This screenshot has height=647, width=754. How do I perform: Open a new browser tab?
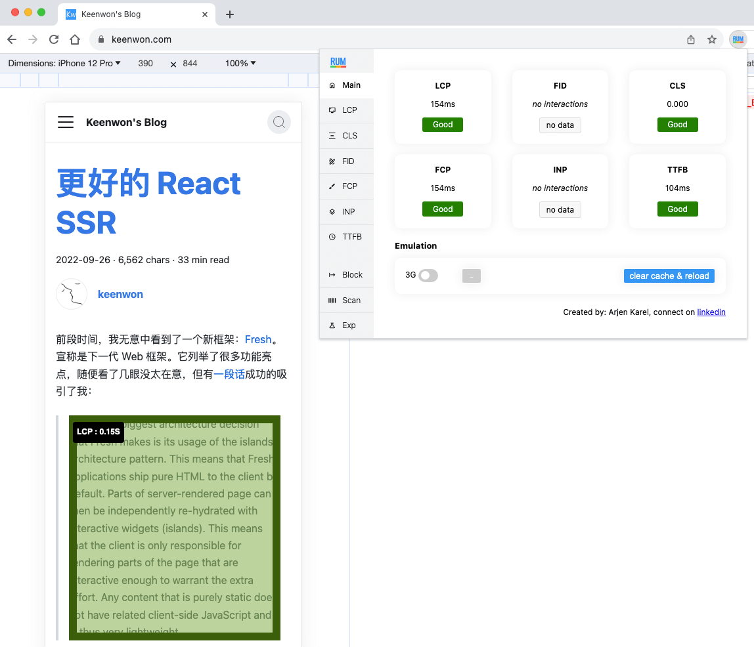click(230, 14)
